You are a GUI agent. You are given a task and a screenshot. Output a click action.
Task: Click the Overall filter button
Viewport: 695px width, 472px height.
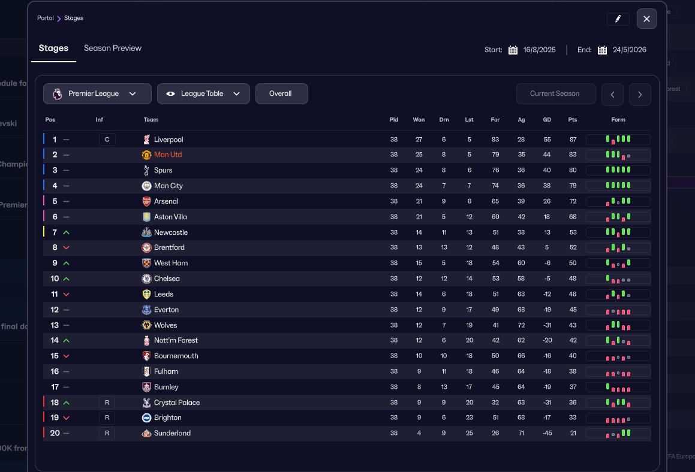click(x=281, y=93)
